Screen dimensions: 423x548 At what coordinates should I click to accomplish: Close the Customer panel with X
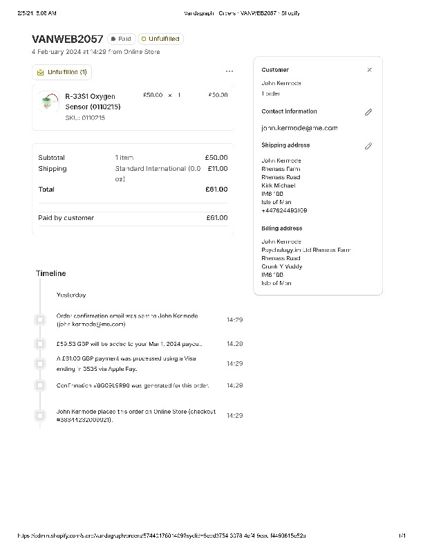point(369,70)
